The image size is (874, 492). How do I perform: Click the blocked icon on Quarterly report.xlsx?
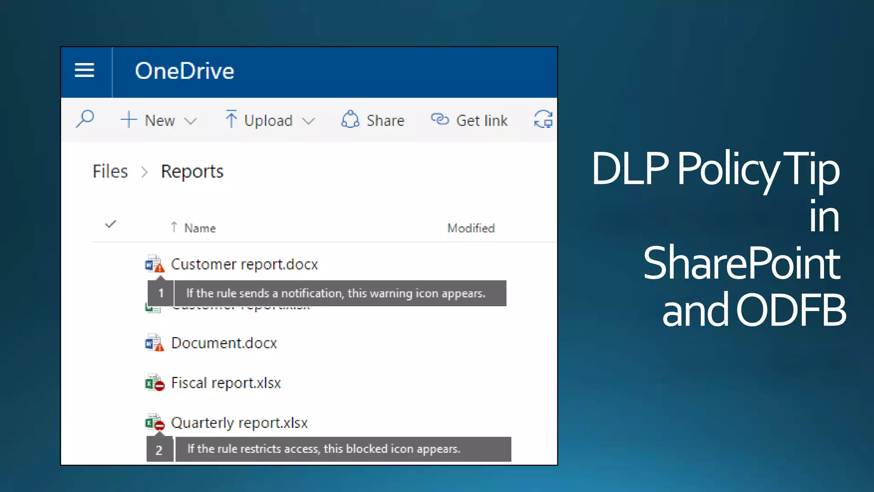[159, 425]
